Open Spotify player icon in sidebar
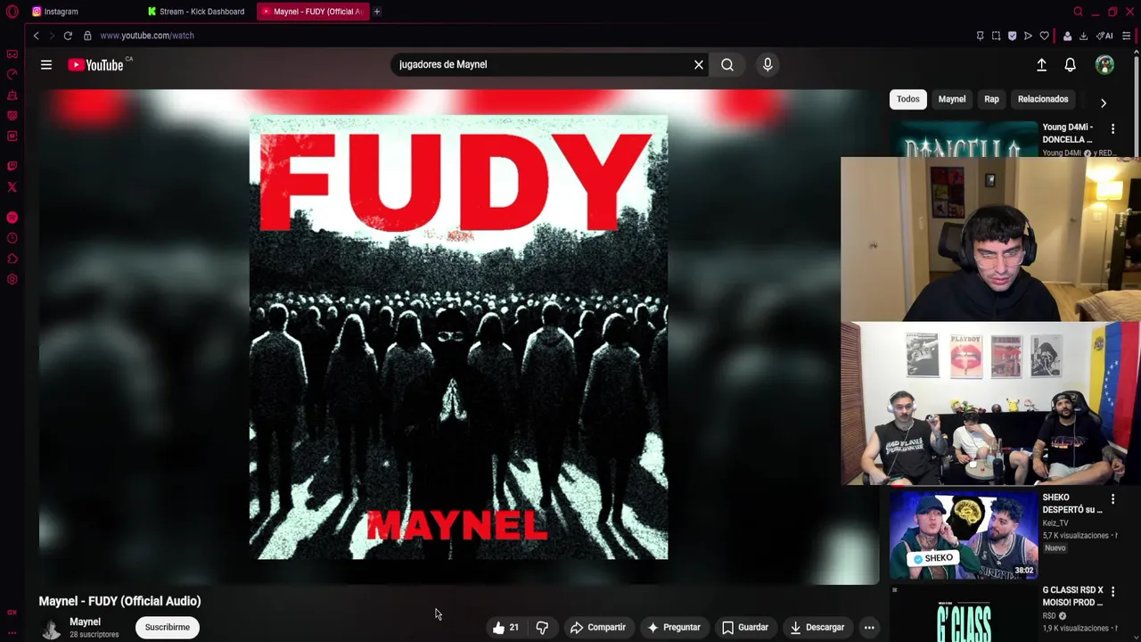 (12, 218)
